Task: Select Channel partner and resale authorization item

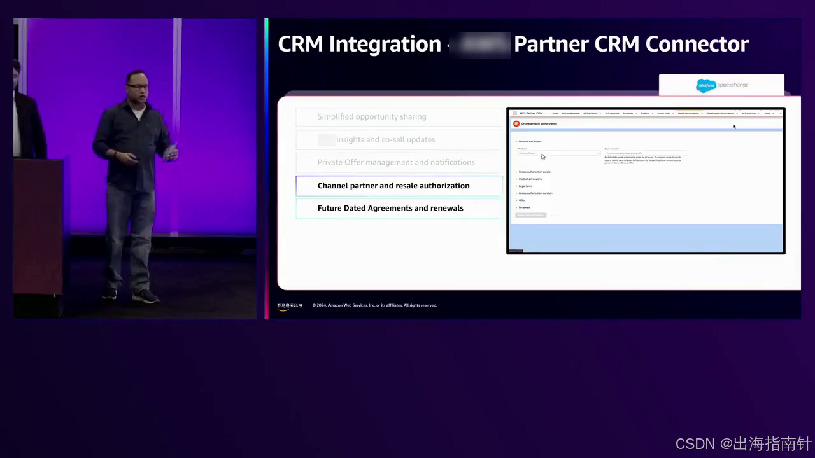Action: pyautogui.click(x=399, y=186)
